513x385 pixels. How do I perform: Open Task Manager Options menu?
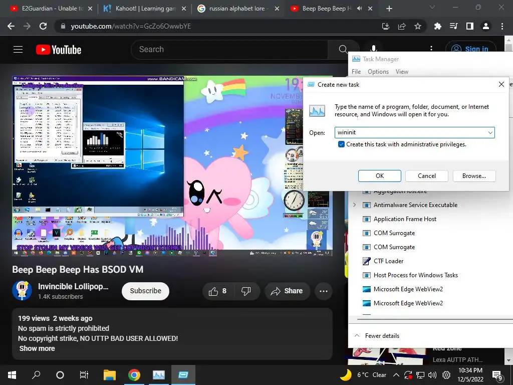pos(378,72)
